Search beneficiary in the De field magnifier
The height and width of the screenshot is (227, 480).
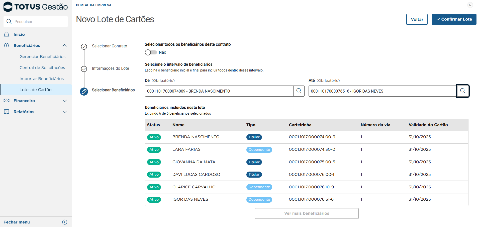click(x=299, y=91)
